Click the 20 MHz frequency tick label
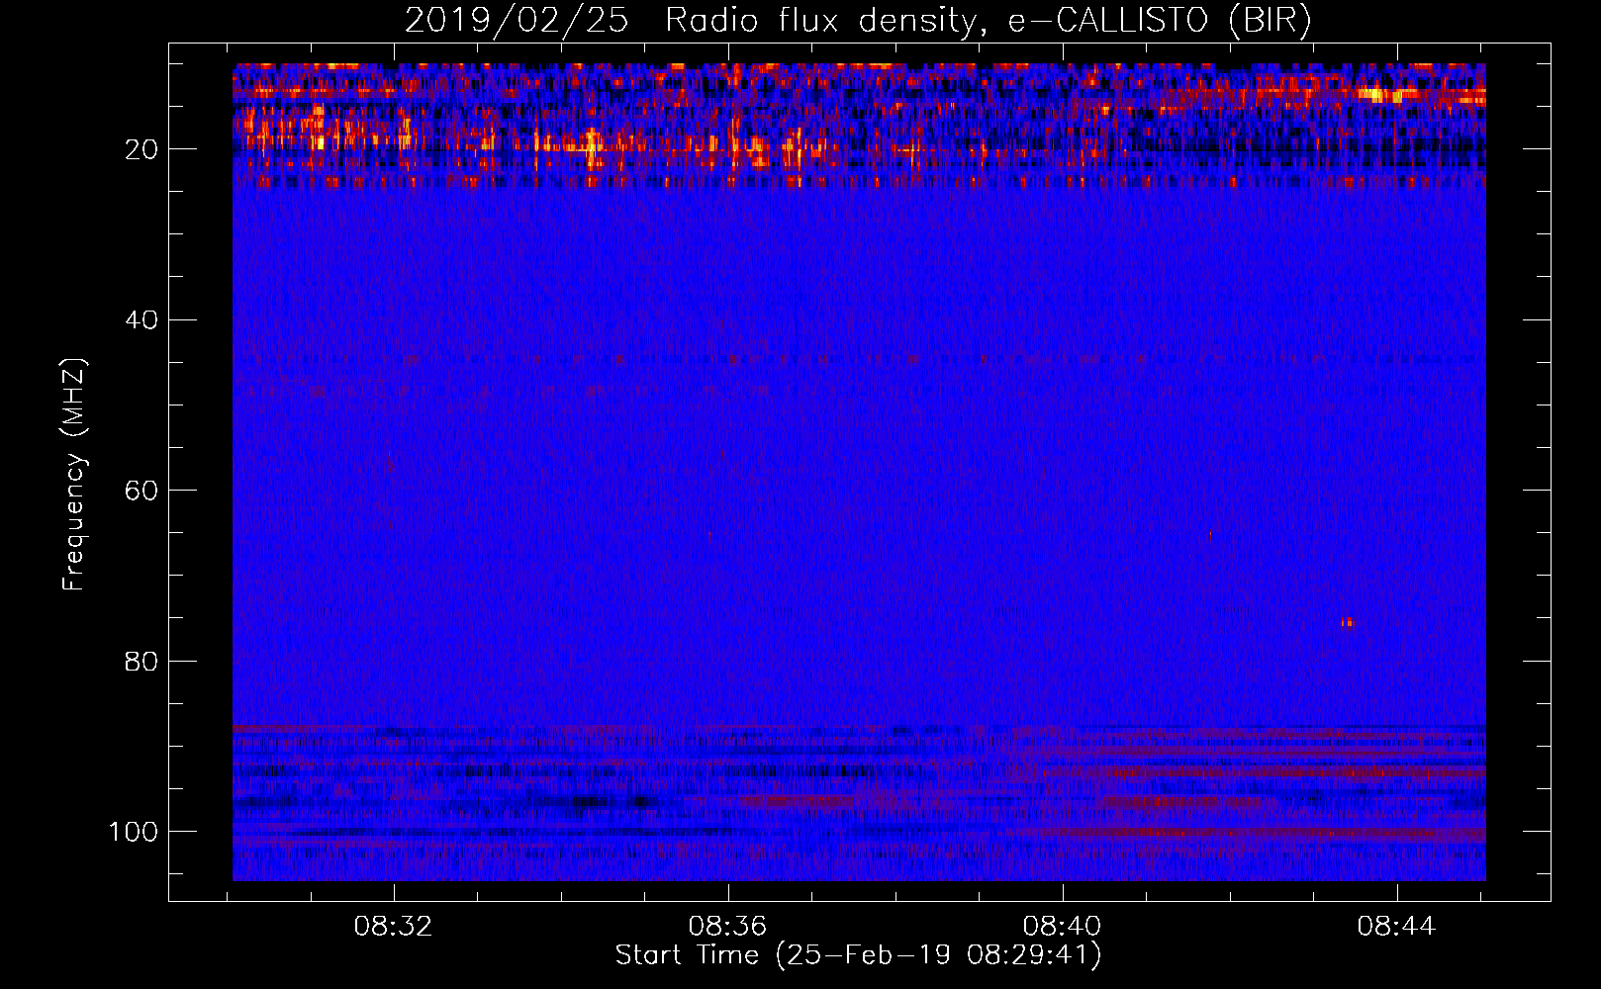1601x989 pixels. click(142, 149)
